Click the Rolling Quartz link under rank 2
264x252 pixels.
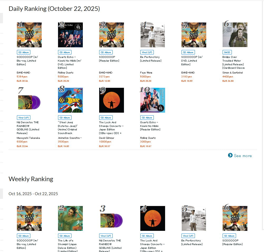(66, 73)
